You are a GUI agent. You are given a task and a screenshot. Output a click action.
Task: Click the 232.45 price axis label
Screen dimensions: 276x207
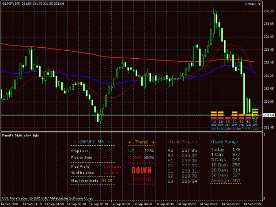pyautogui.click(x=269, y=63)
